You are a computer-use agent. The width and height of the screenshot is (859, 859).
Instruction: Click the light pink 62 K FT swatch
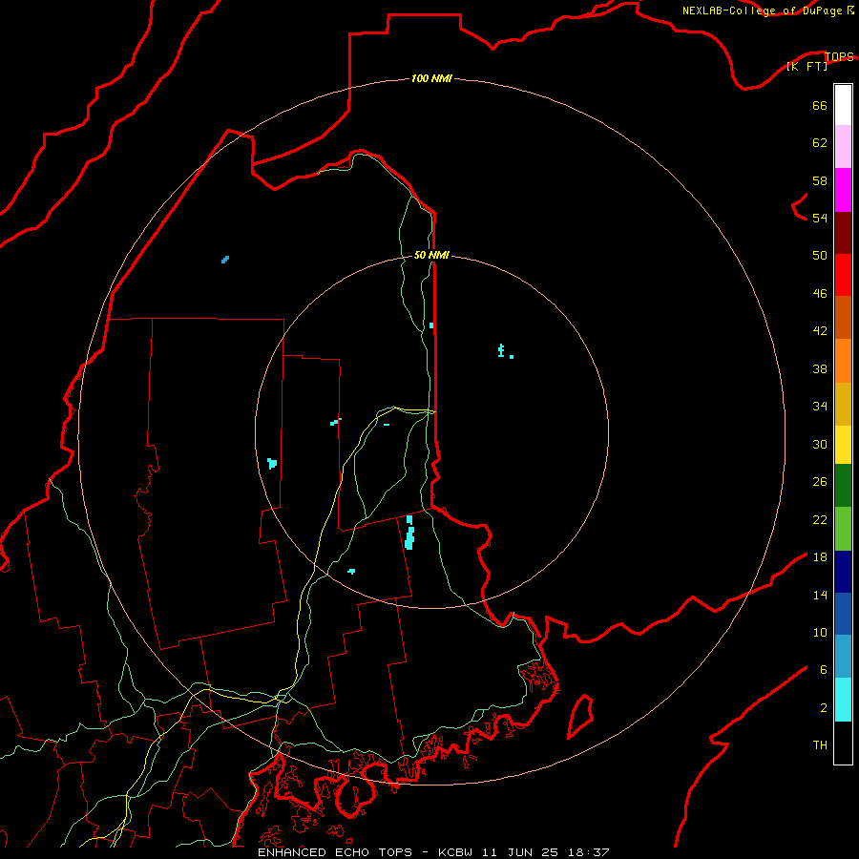pyautogui.click(x=843, y=146)
